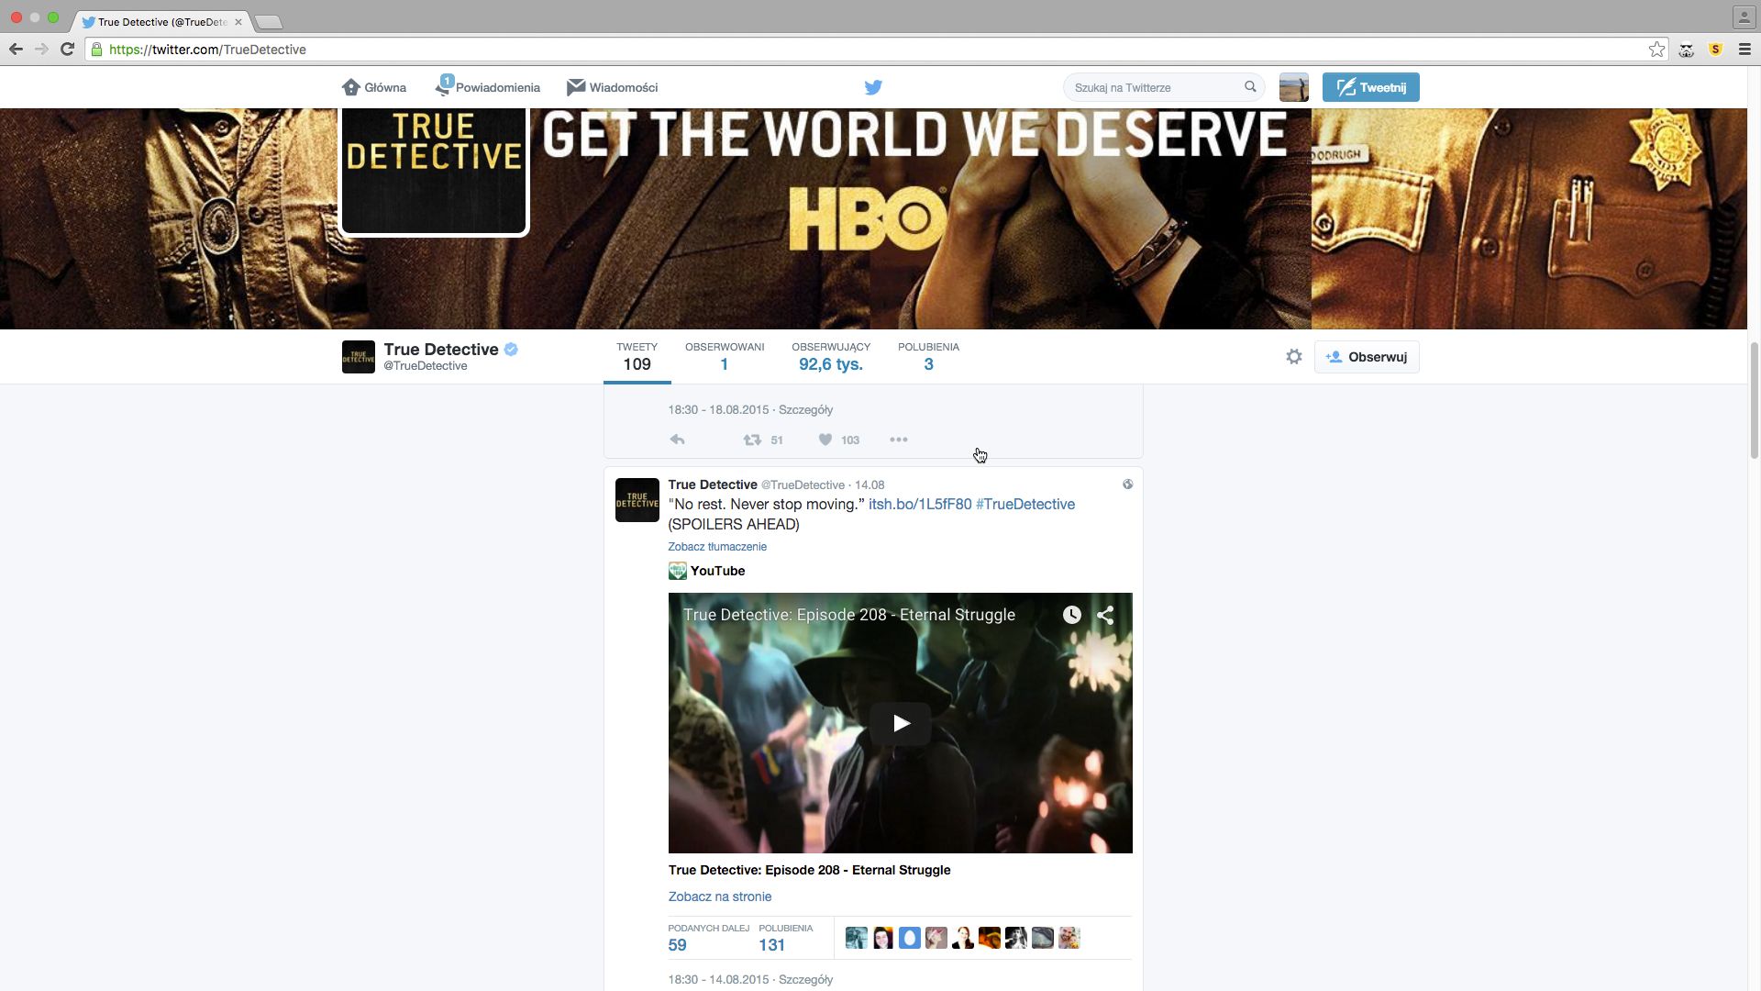Screen dimensions: 1761x991
Task: Play the Eternal Struggle YouTube video
Action: (x=901, y=723)
